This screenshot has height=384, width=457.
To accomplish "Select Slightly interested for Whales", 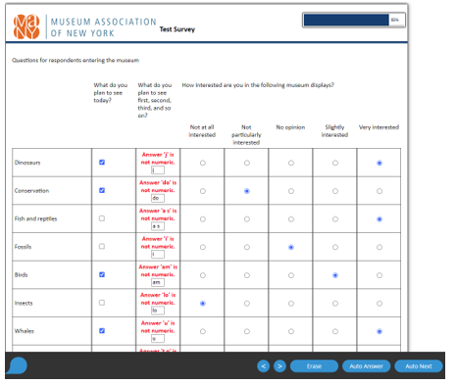I will tap(335, 331).
